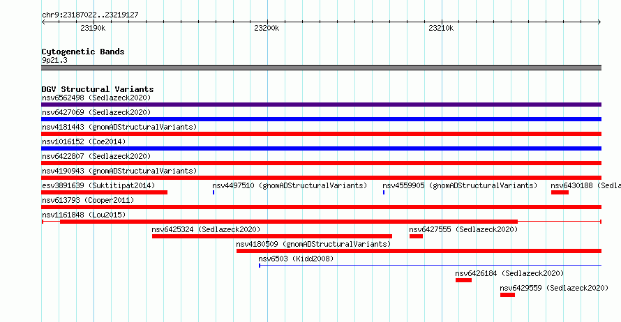The image size is (621, 322).
Task: Click the nsv6427555 short red bar
Action: click(416, 236)
